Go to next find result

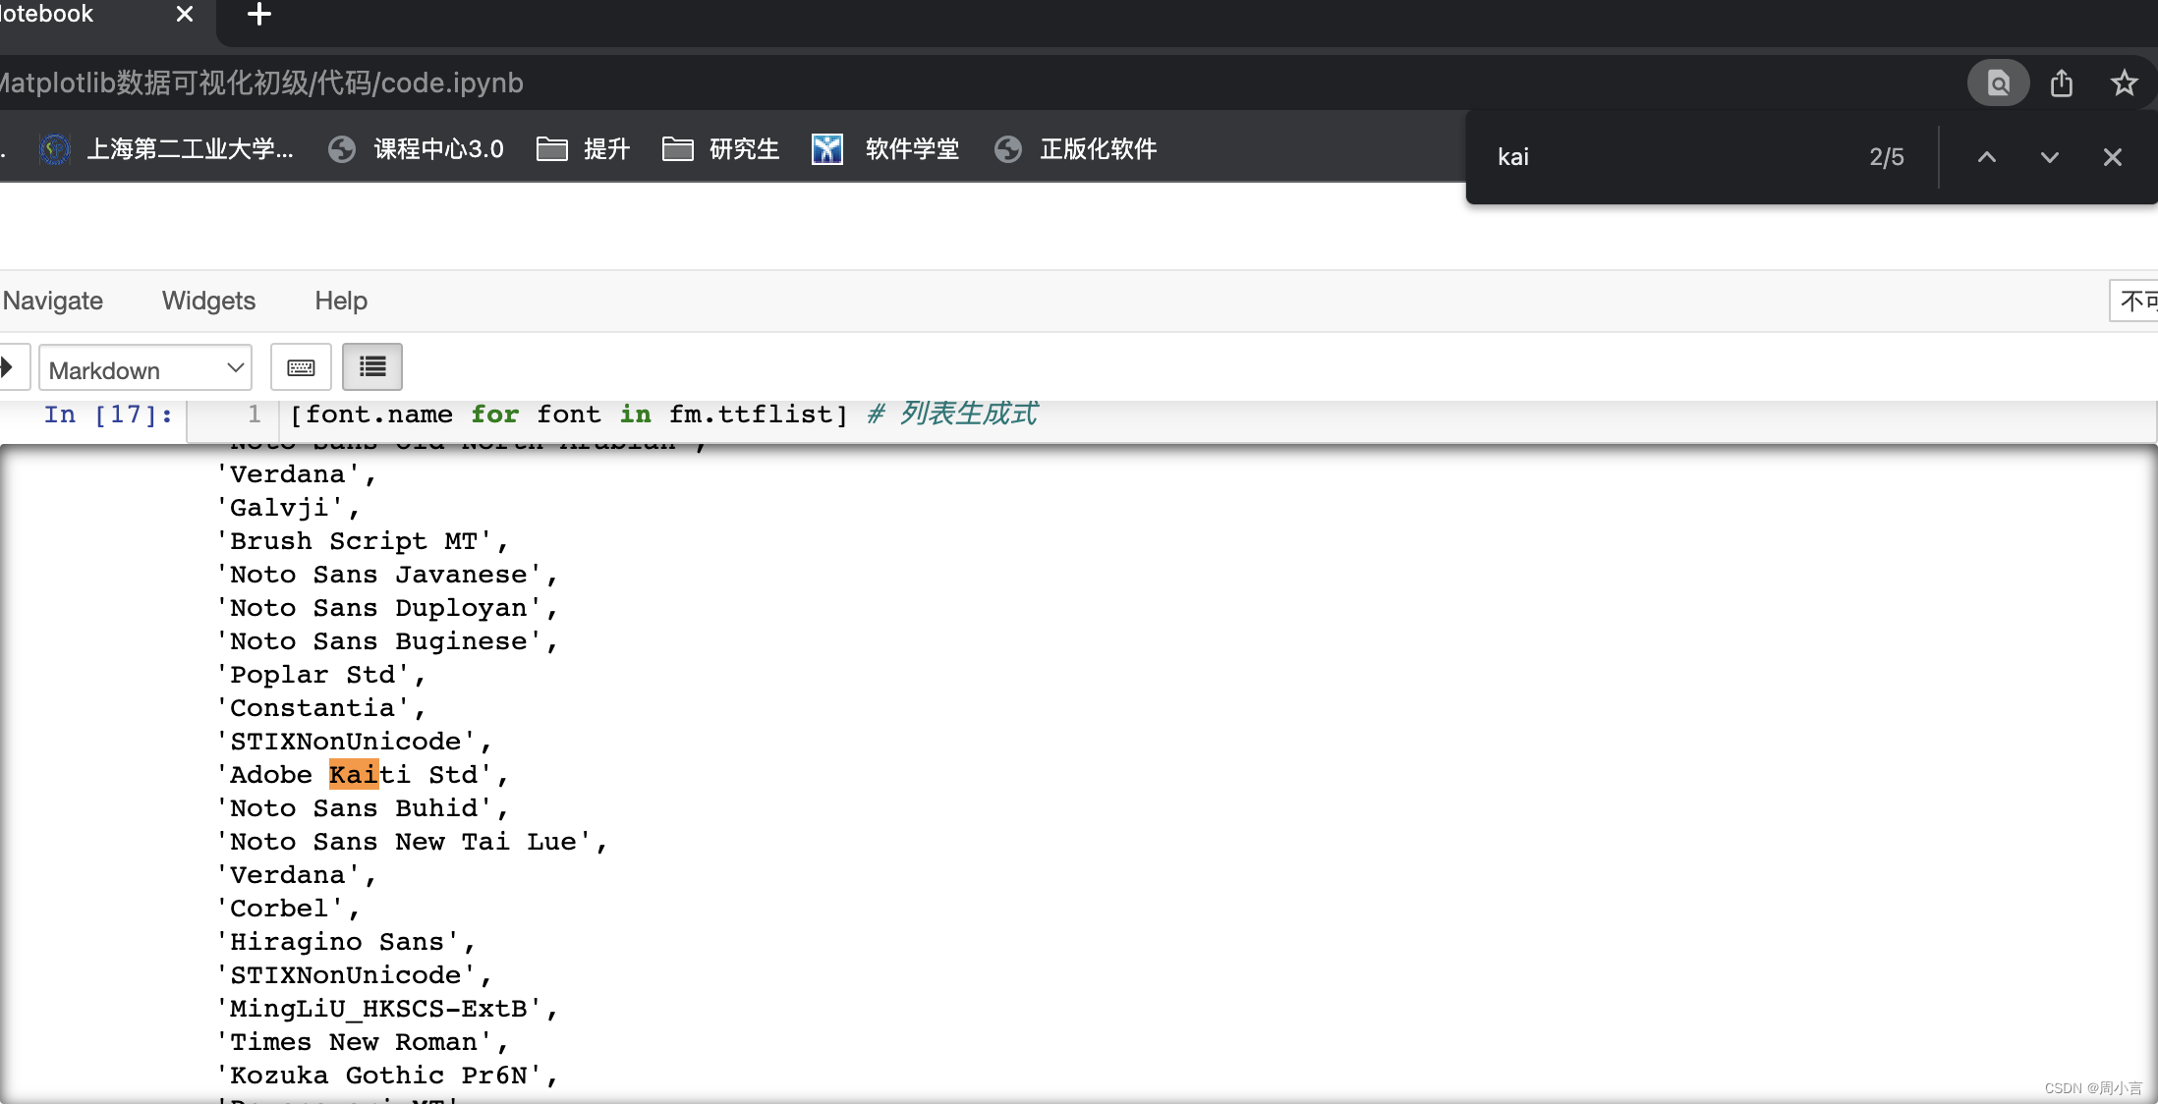pyautogui.click(x=2049, y=157)
